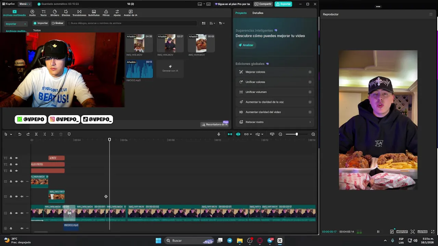Screen dimensions: 438x246
Task: Select the Todos filter tab
Action: [x=37, y=30]
